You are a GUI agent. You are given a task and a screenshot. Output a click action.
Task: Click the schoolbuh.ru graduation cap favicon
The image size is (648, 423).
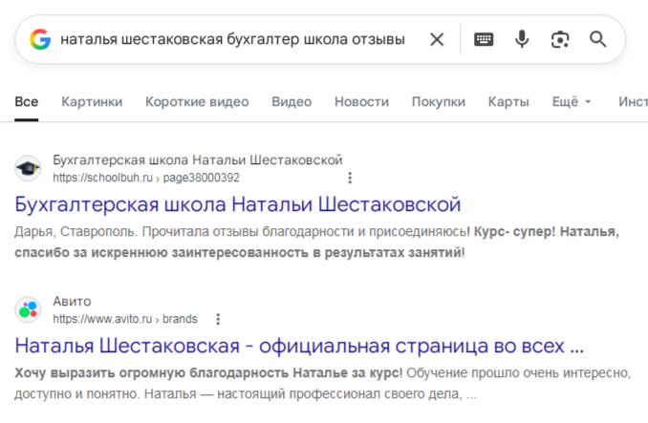(28, 168)
